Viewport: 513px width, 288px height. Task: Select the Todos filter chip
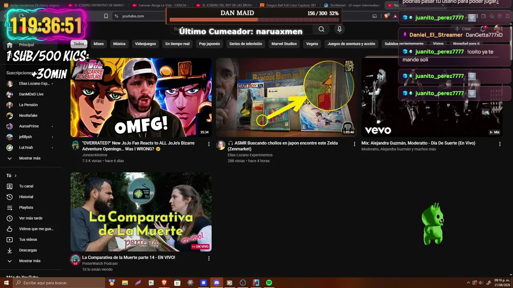(79, 44)
